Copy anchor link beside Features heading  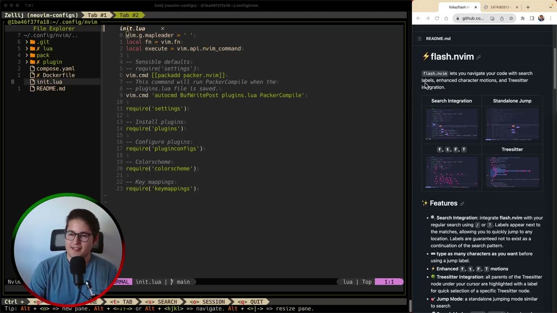462,203
